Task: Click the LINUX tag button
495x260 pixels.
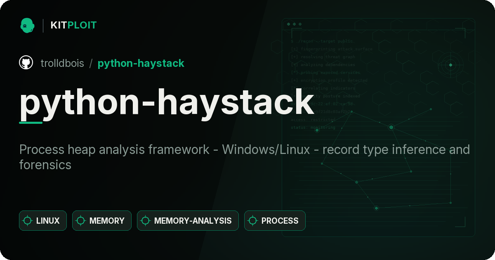Action: pos(43,221)
